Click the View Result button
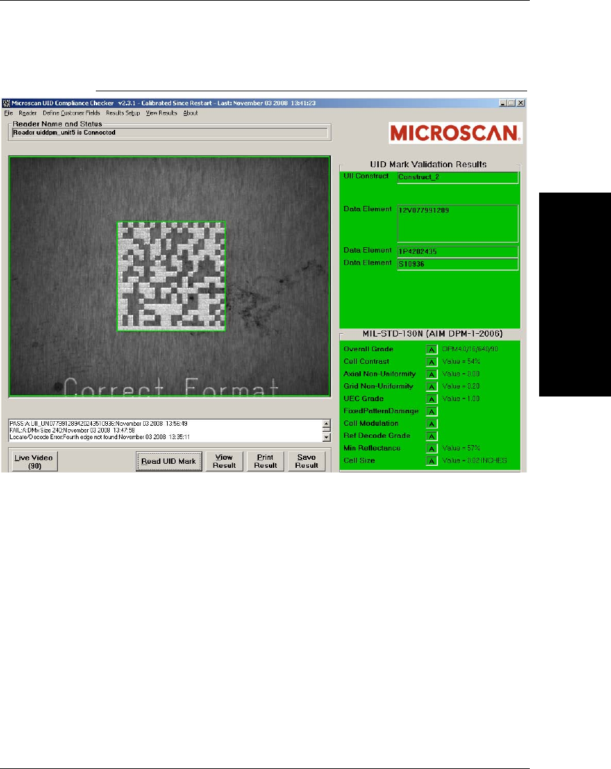 click(224, 462)
